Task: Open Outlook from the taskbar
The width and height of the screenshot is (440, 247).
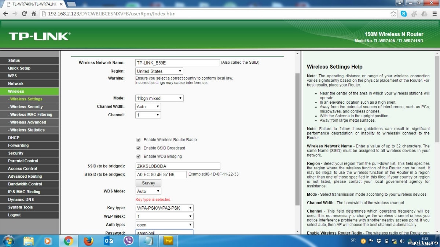Action: [x=109, y=241]
